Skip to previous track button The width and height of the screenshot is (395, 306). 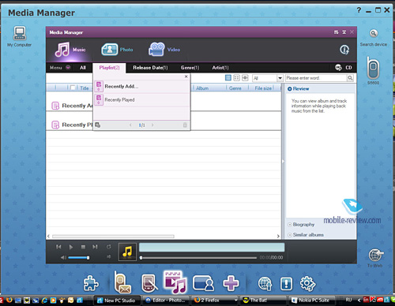click(x=58, y=247)
